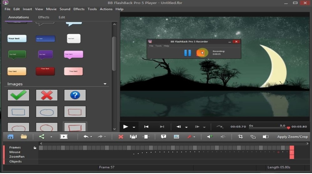Open Tools menu in Recorder window
The height and width of the screenshot is (174, 312).
point(158,46)
